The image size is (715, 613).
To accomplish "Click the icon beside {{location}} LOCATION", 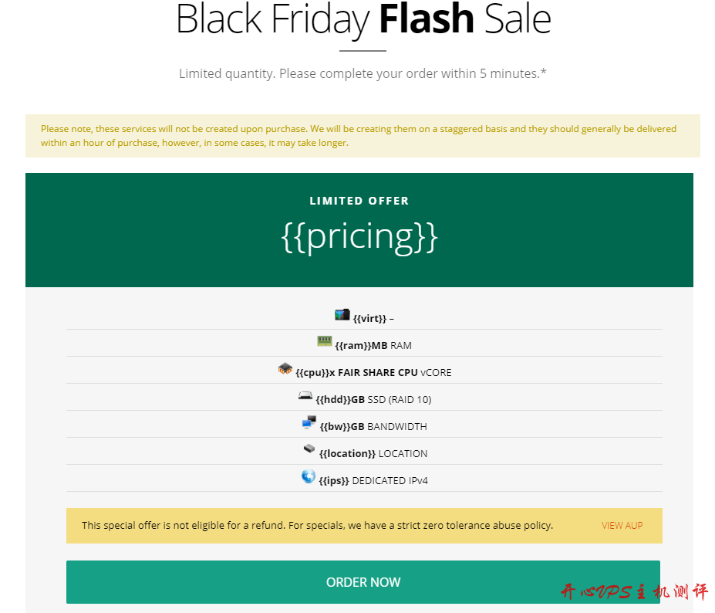I will [x=309, y=449].
